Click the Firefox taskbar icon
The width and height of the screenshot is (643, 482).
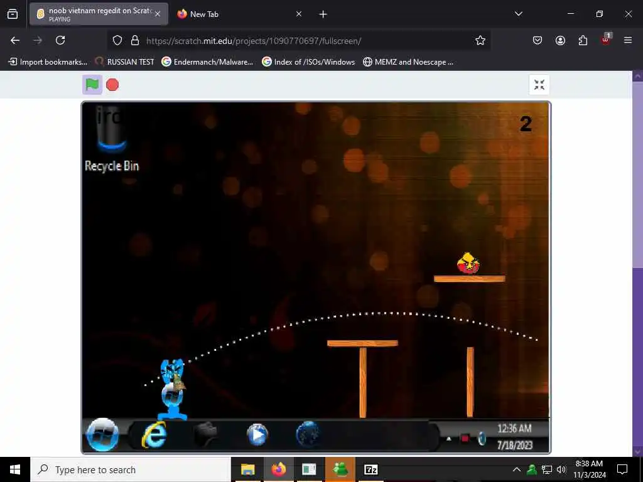pos(278,469)
